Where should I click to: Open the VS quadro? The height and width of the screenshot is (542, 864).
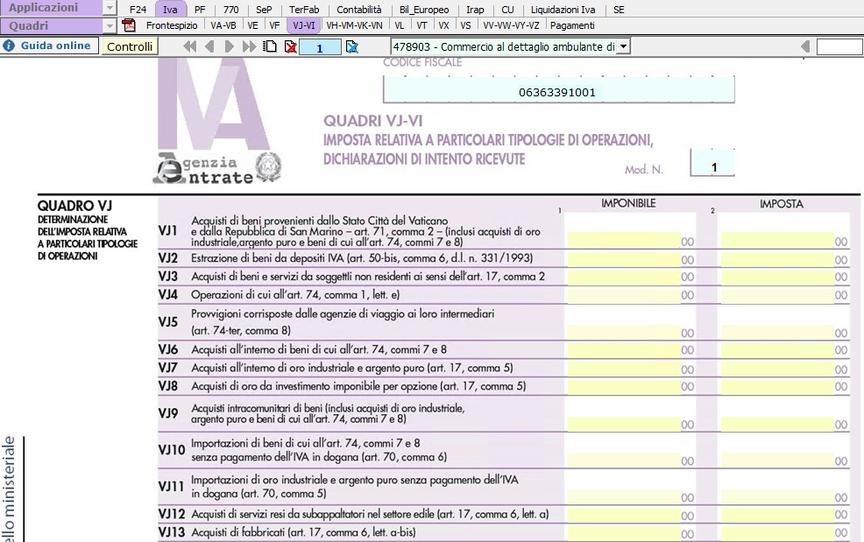click(x=465, y=25)
